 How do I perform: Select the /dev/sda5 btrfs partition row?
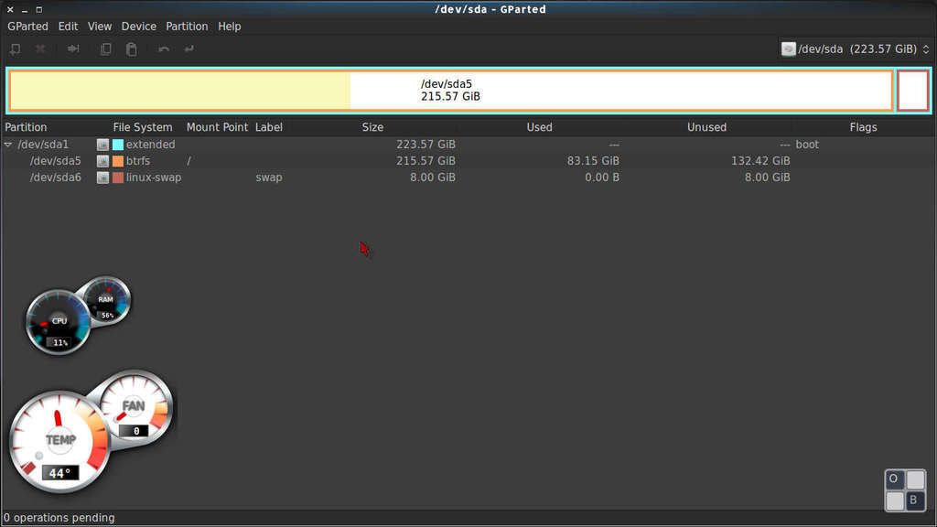pos(55,161)
